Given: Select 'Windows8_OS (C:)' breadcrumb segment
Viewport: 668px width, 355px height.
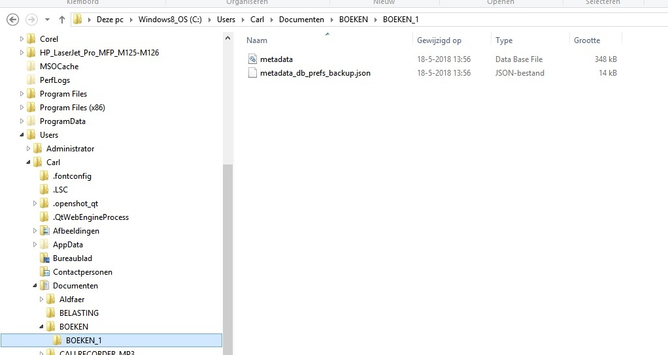Looking at the screenshot, I should point(170,20).
